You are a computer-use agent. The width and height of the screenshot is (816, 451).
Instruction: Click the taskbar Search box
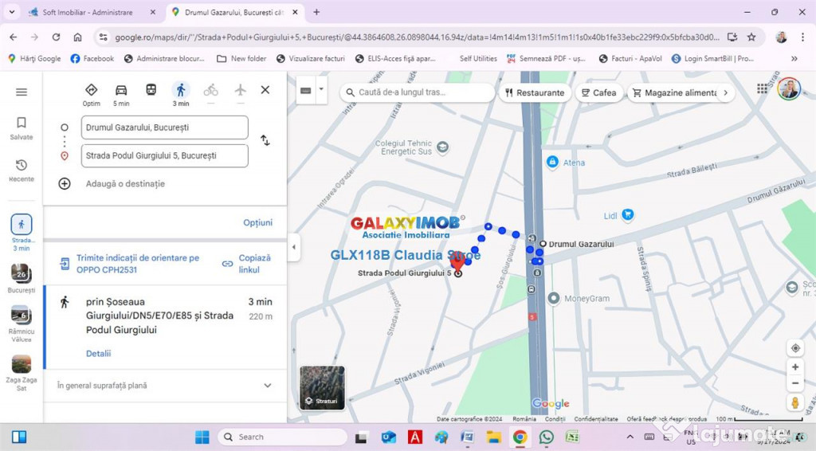(x=283, y=437)
